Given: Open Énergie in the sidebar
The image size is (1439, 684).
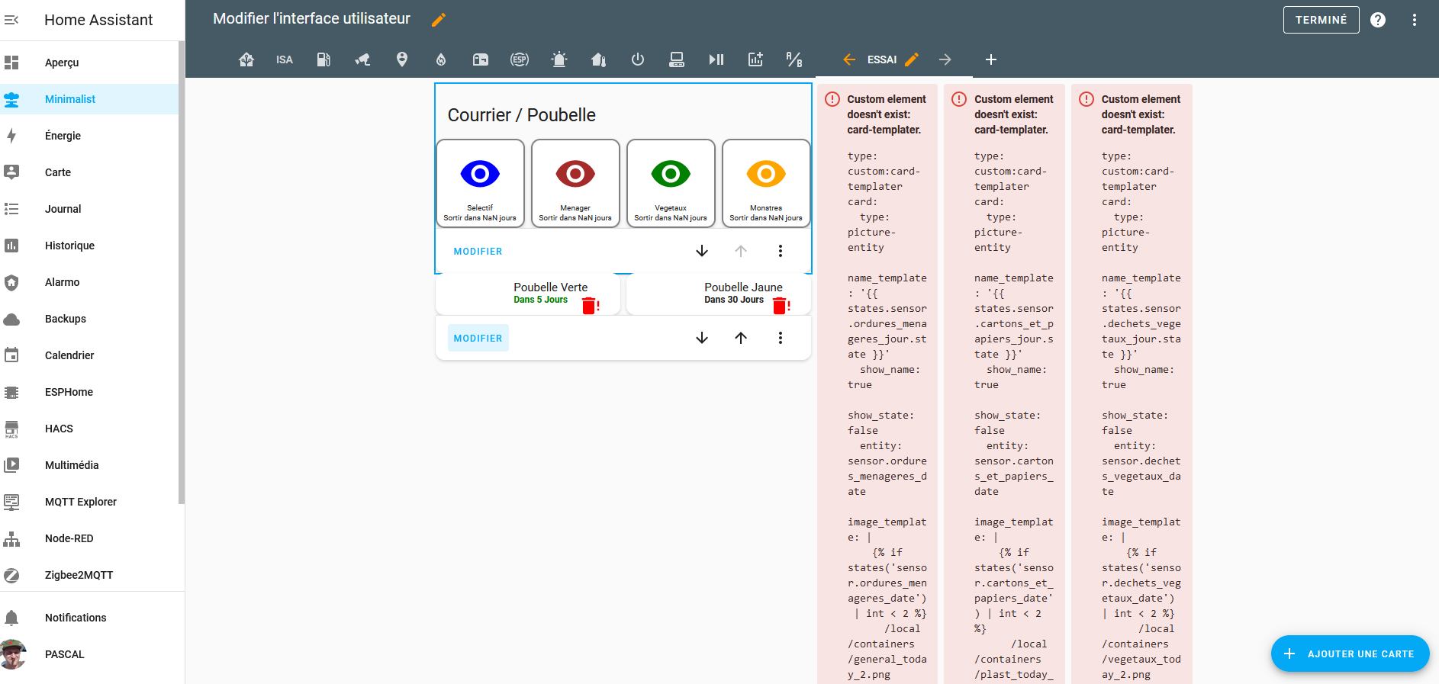Looking at the screenshot, I should pos(63,136).
